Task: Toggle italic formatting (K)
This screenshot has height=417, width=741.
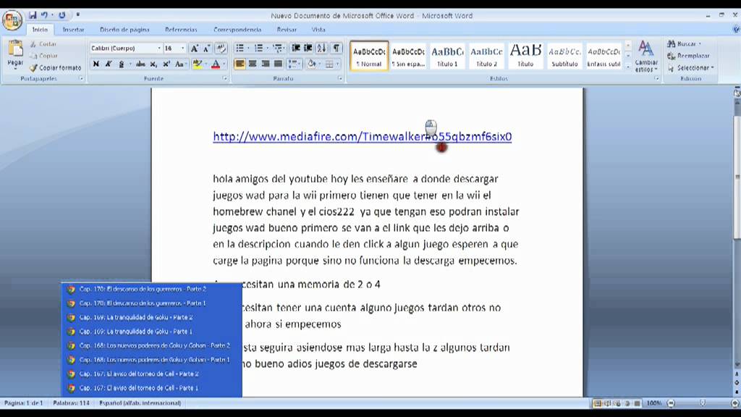Action: point(109,64)
